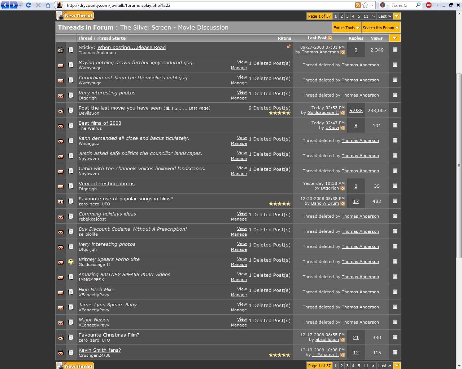Screen dimensions: 462x369
Task: Select checkbox for Kevin Smith fans? thread
Action: (395, 352)
